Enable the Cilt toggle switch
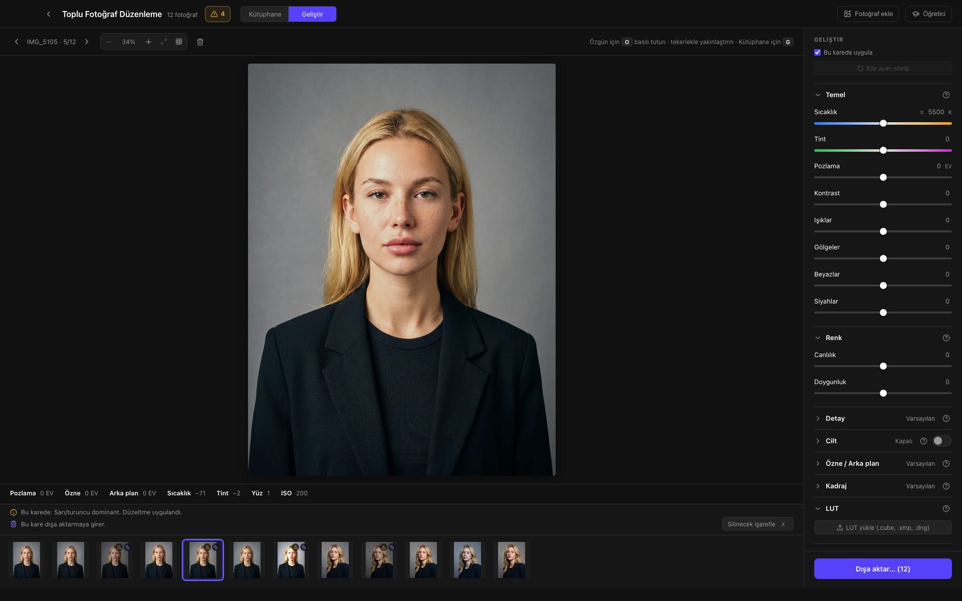 pos(941,441)
